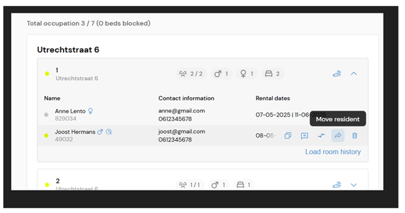Click the Name column header

click(x=52, y=99)
